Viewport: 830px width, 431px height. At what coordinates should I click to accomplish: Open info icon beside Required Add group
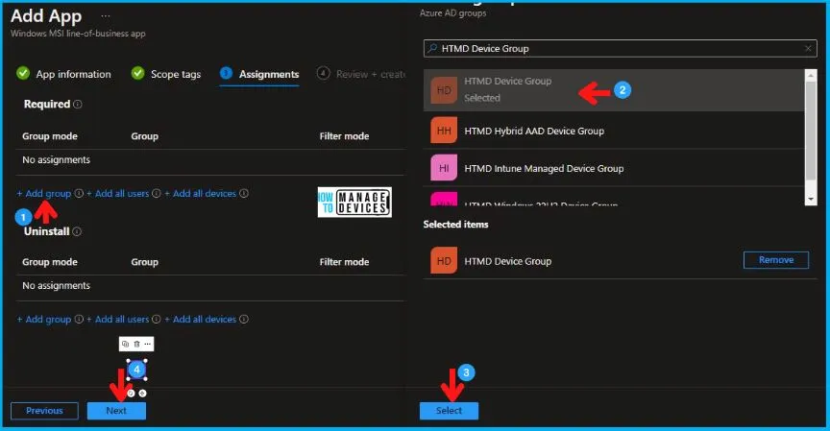click(79, 194)
